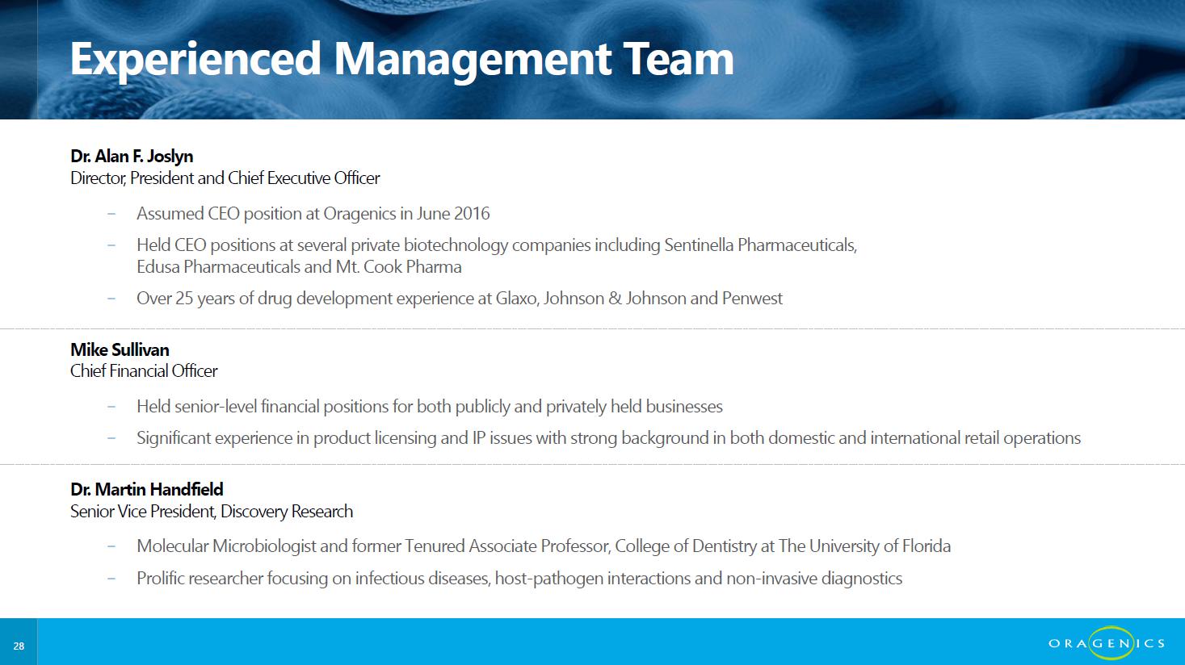The width and height of the screenshot is (1185, 665).
Task: Click 'Senior Vice President, Discovery Research' subtitle
Action: pyautogui.click(x=212, y=512)
